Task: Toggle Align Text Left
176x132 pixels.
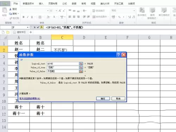Action: click(x=70, y=17)
